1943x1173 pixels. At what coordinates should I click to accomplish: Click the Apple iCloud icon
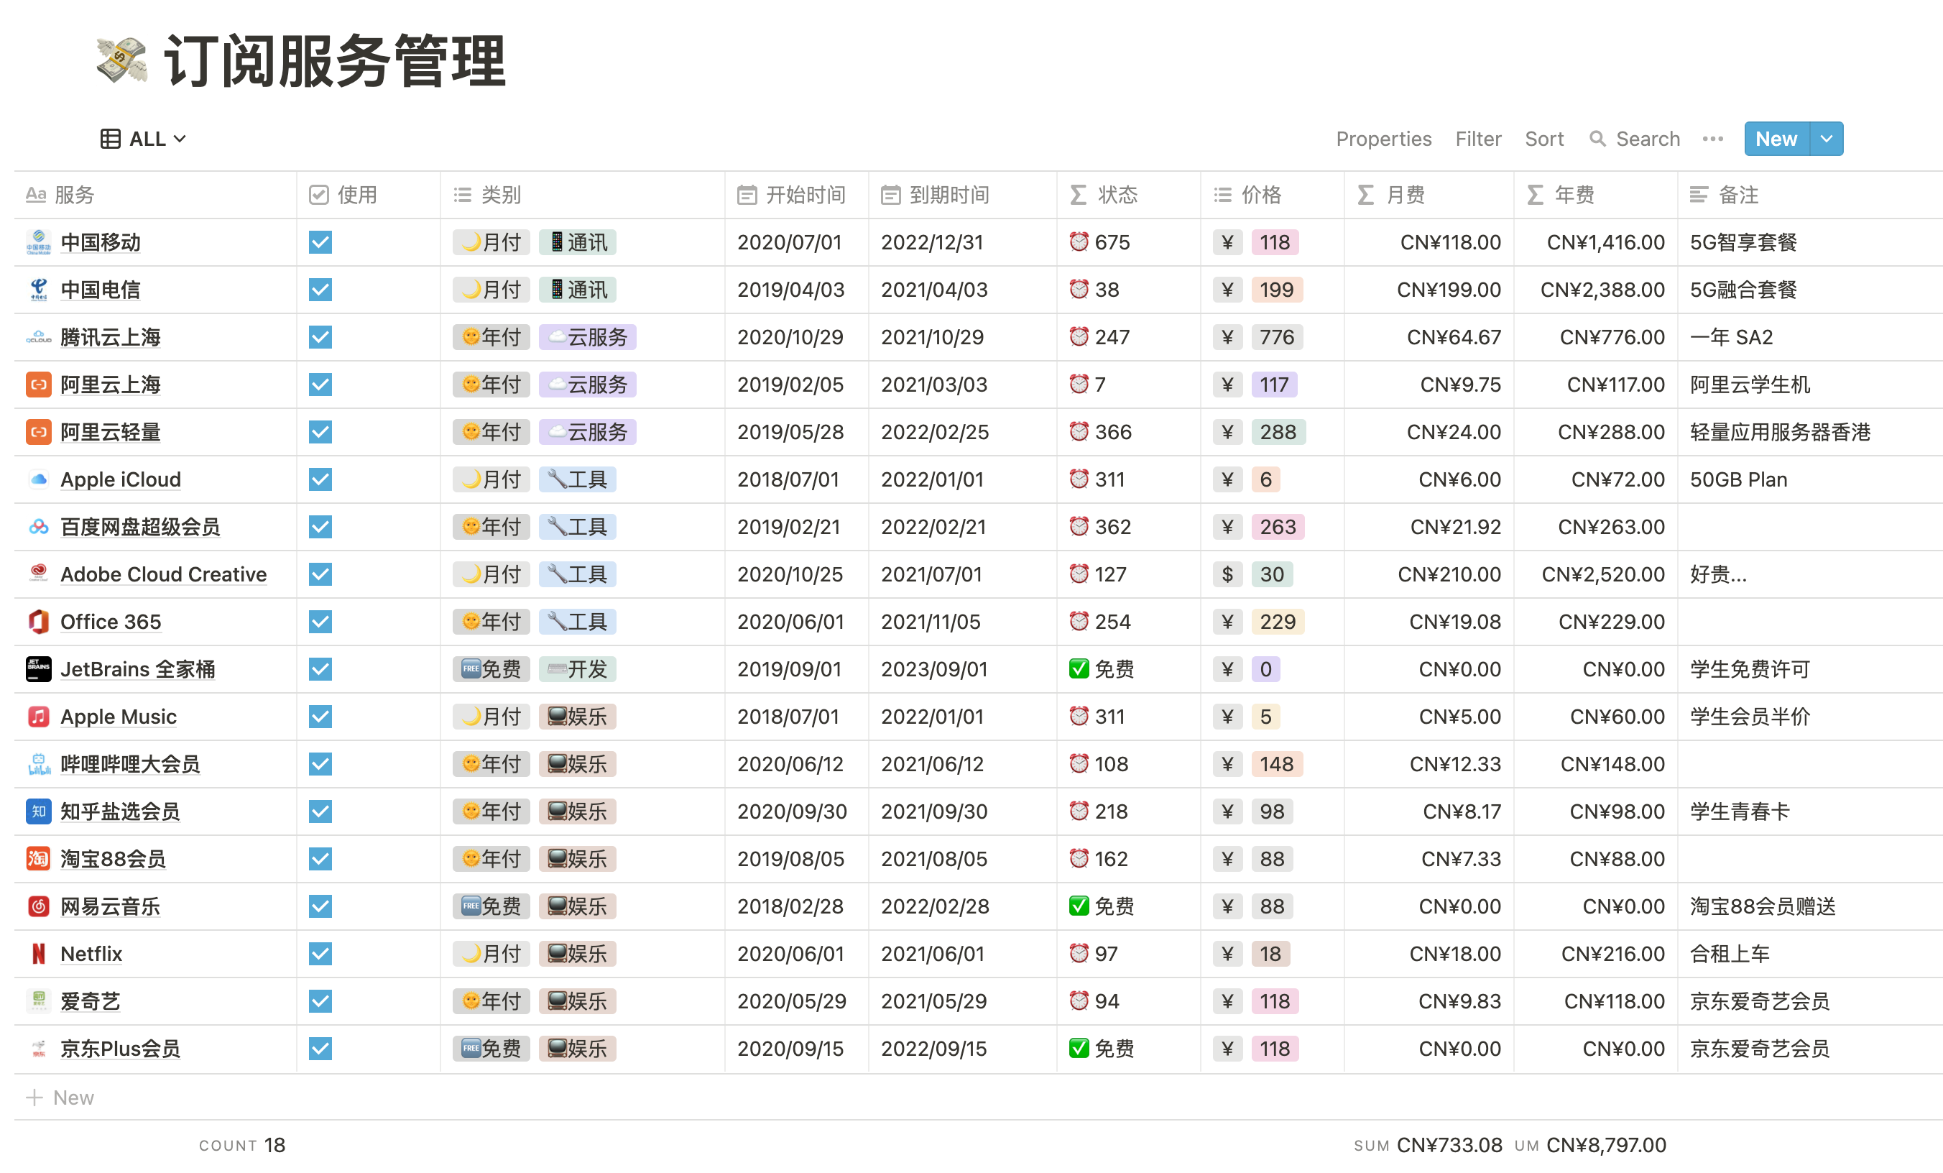click(x=38, y=479)
